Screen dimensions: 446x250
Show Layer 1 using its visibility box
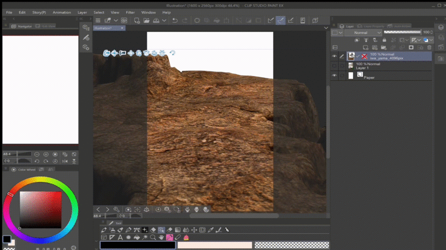tap(334, 66)
